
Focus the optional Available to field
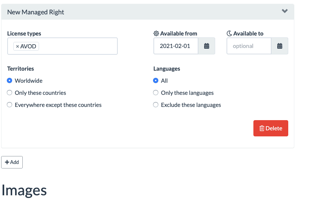(249, 46)
